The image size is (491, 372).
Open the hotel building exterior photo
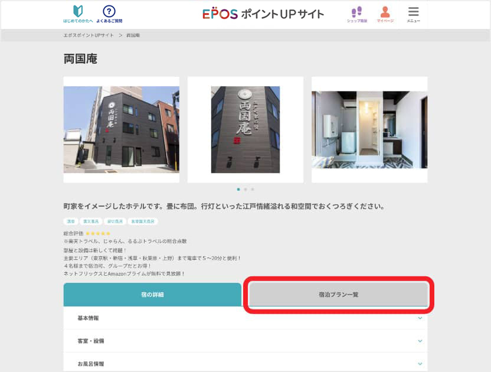121,129
